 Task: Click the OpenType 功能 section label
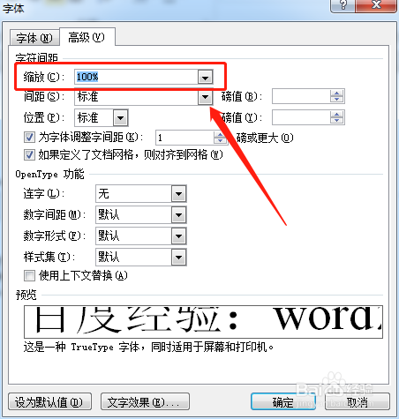(x=49, y=175)
